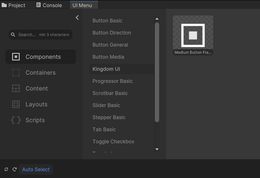Open the Containers category label
Screen dimensions: 260x178
pyautogui.click(x=41, y=73)
